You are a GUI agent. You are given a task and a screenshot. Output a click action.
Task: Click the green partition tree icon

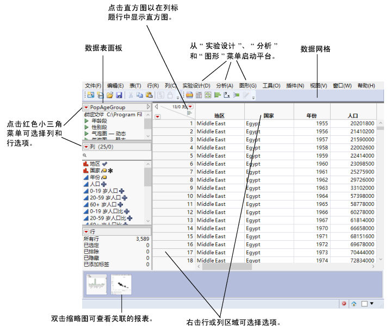point(236,95)
